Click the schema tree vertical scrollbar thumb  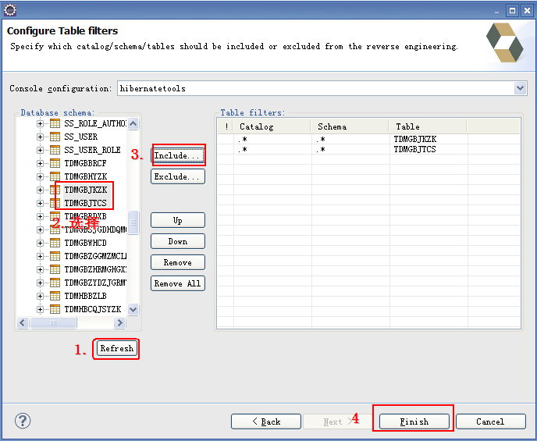tap(133, 222)
